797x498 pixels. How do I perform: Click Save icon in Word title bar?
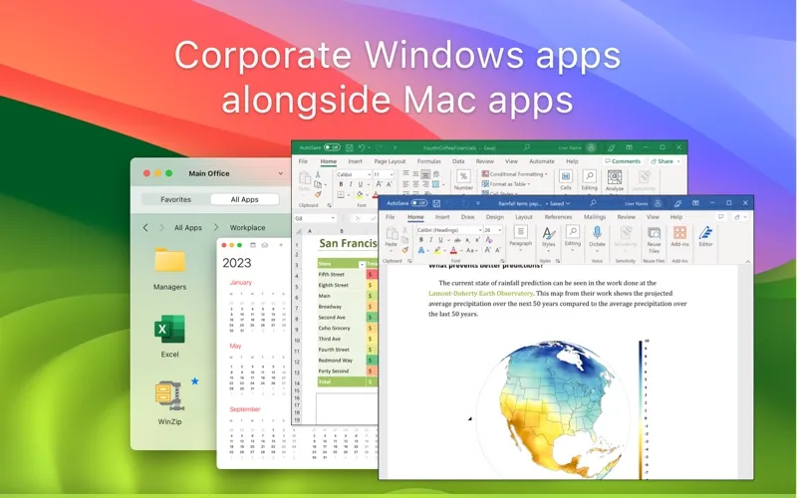436,203
